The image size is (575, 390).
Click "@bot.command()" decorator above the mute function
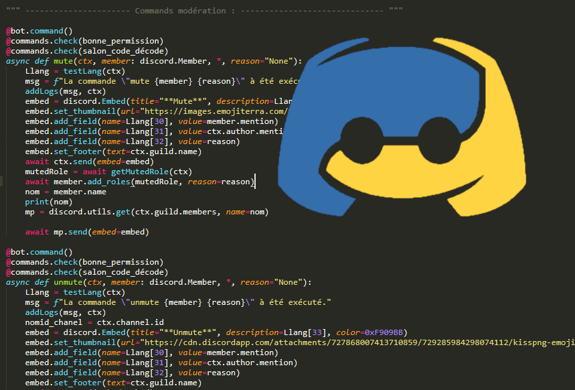pyautogui.click(x=39, y=31)
